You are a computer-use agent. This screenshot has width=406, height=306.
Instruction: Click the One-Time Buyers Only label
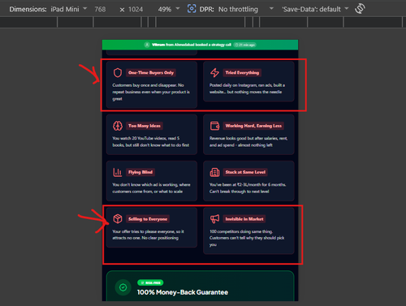151,72
